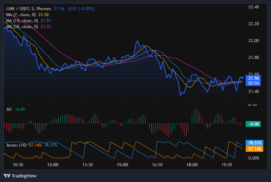
Task: Click the Aroon (14) indicator label
Action: tap(16, 145)
